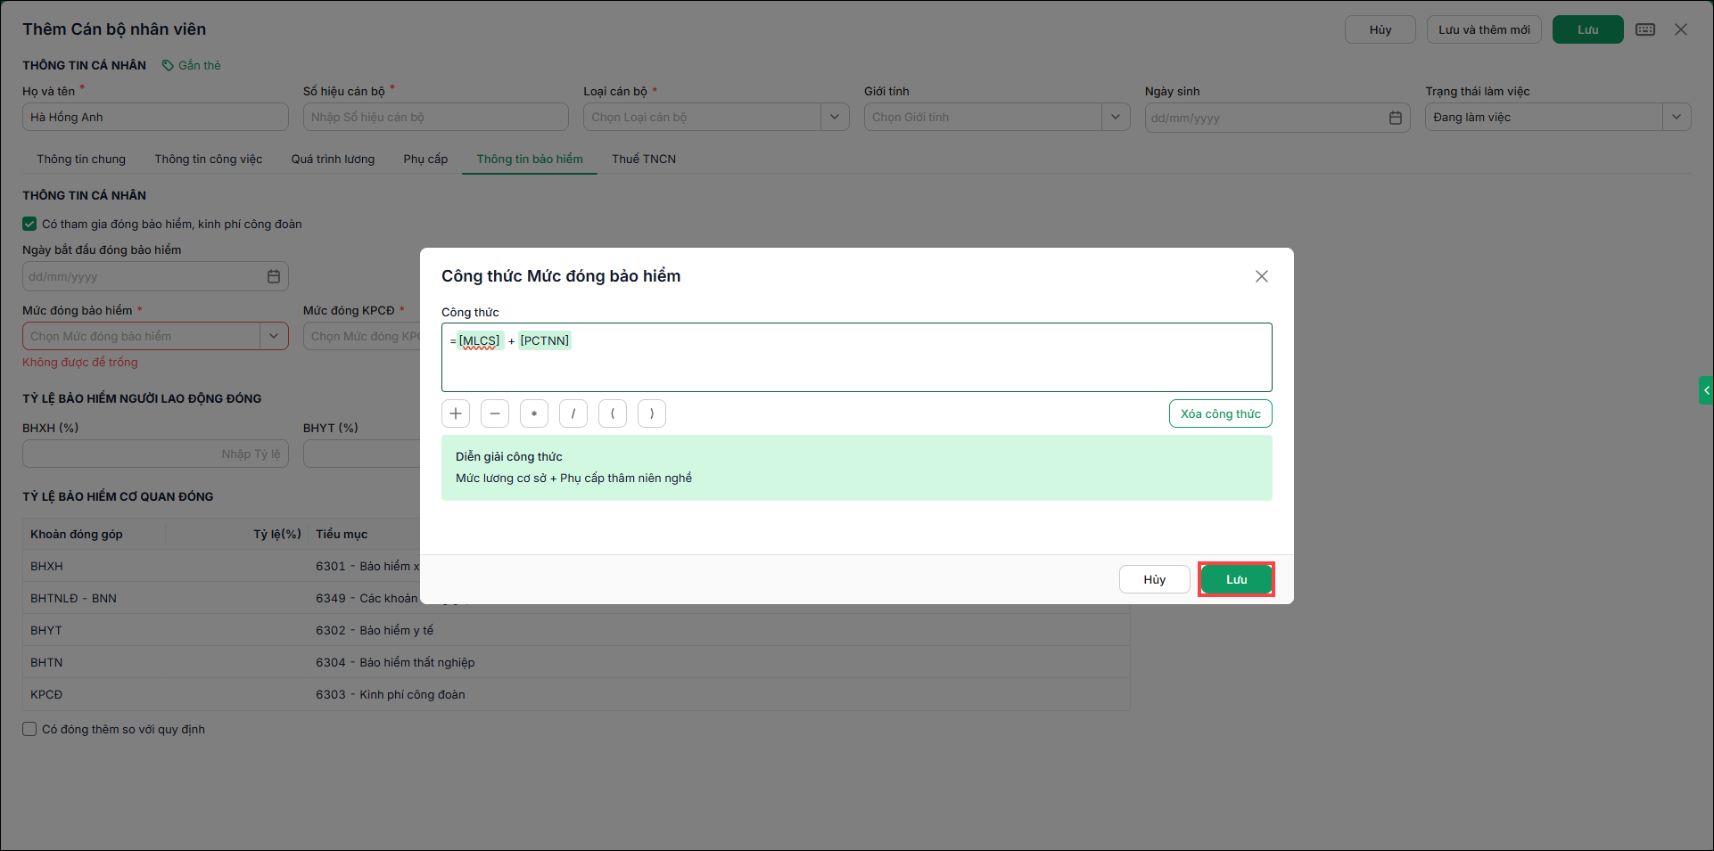Open the Giới tính dropdown
This screenshot has width=1714, height=851.
pos(1116,117)
